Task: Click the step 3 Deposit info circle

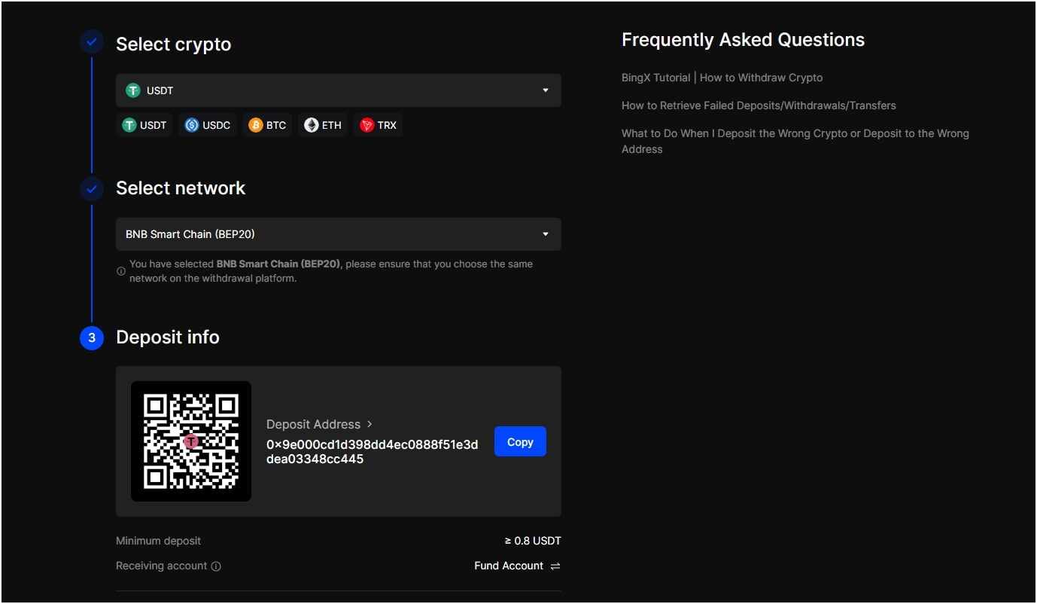Action: pyautogui.click(x=92, y=338)
